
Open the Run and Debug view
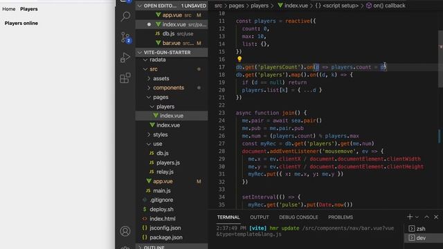(x=125, y=57)
